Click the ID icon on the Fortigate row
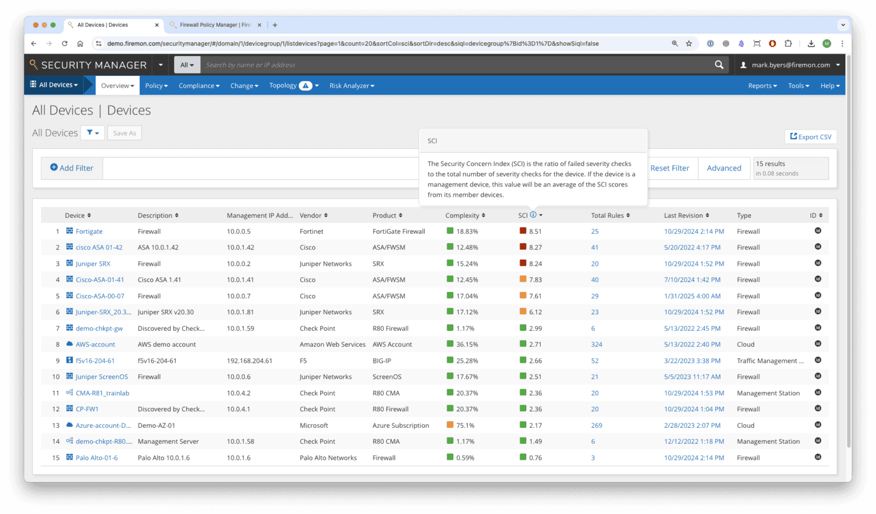 [x=817, y=231]
